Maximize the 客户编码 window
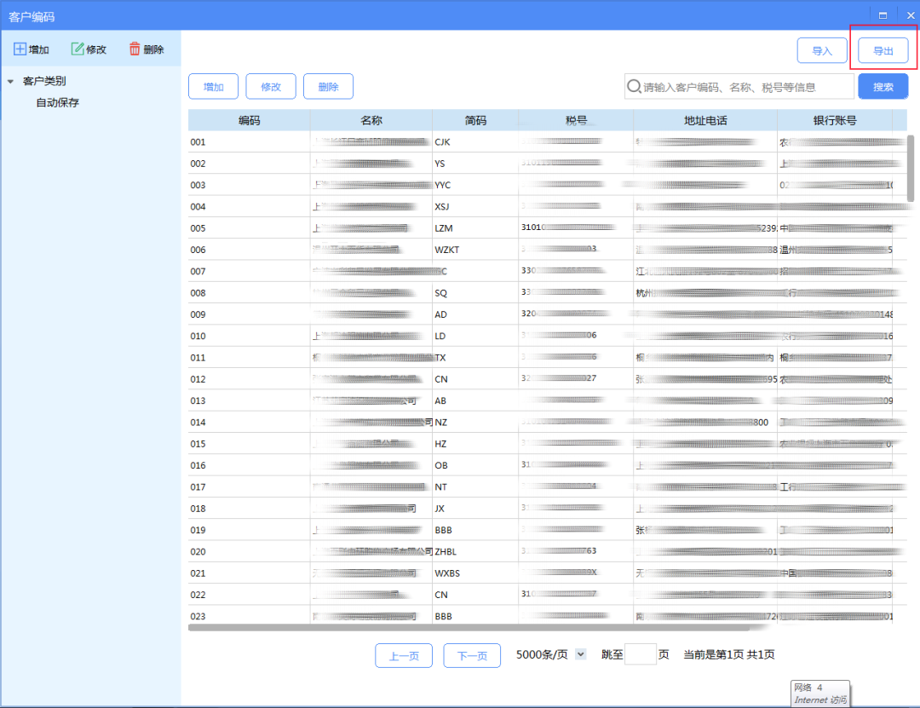Viewport: 920px width, 708px height. click(x=883, y=16)
